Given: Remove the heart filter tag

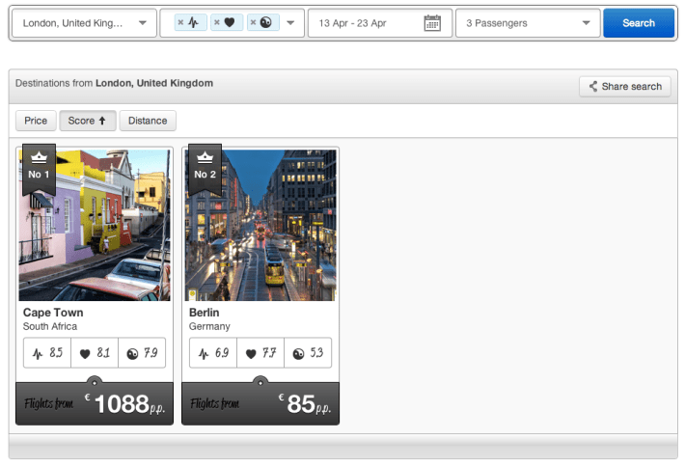Looking at the screenshot, I should pyautogui.click(x=216, y=23).
